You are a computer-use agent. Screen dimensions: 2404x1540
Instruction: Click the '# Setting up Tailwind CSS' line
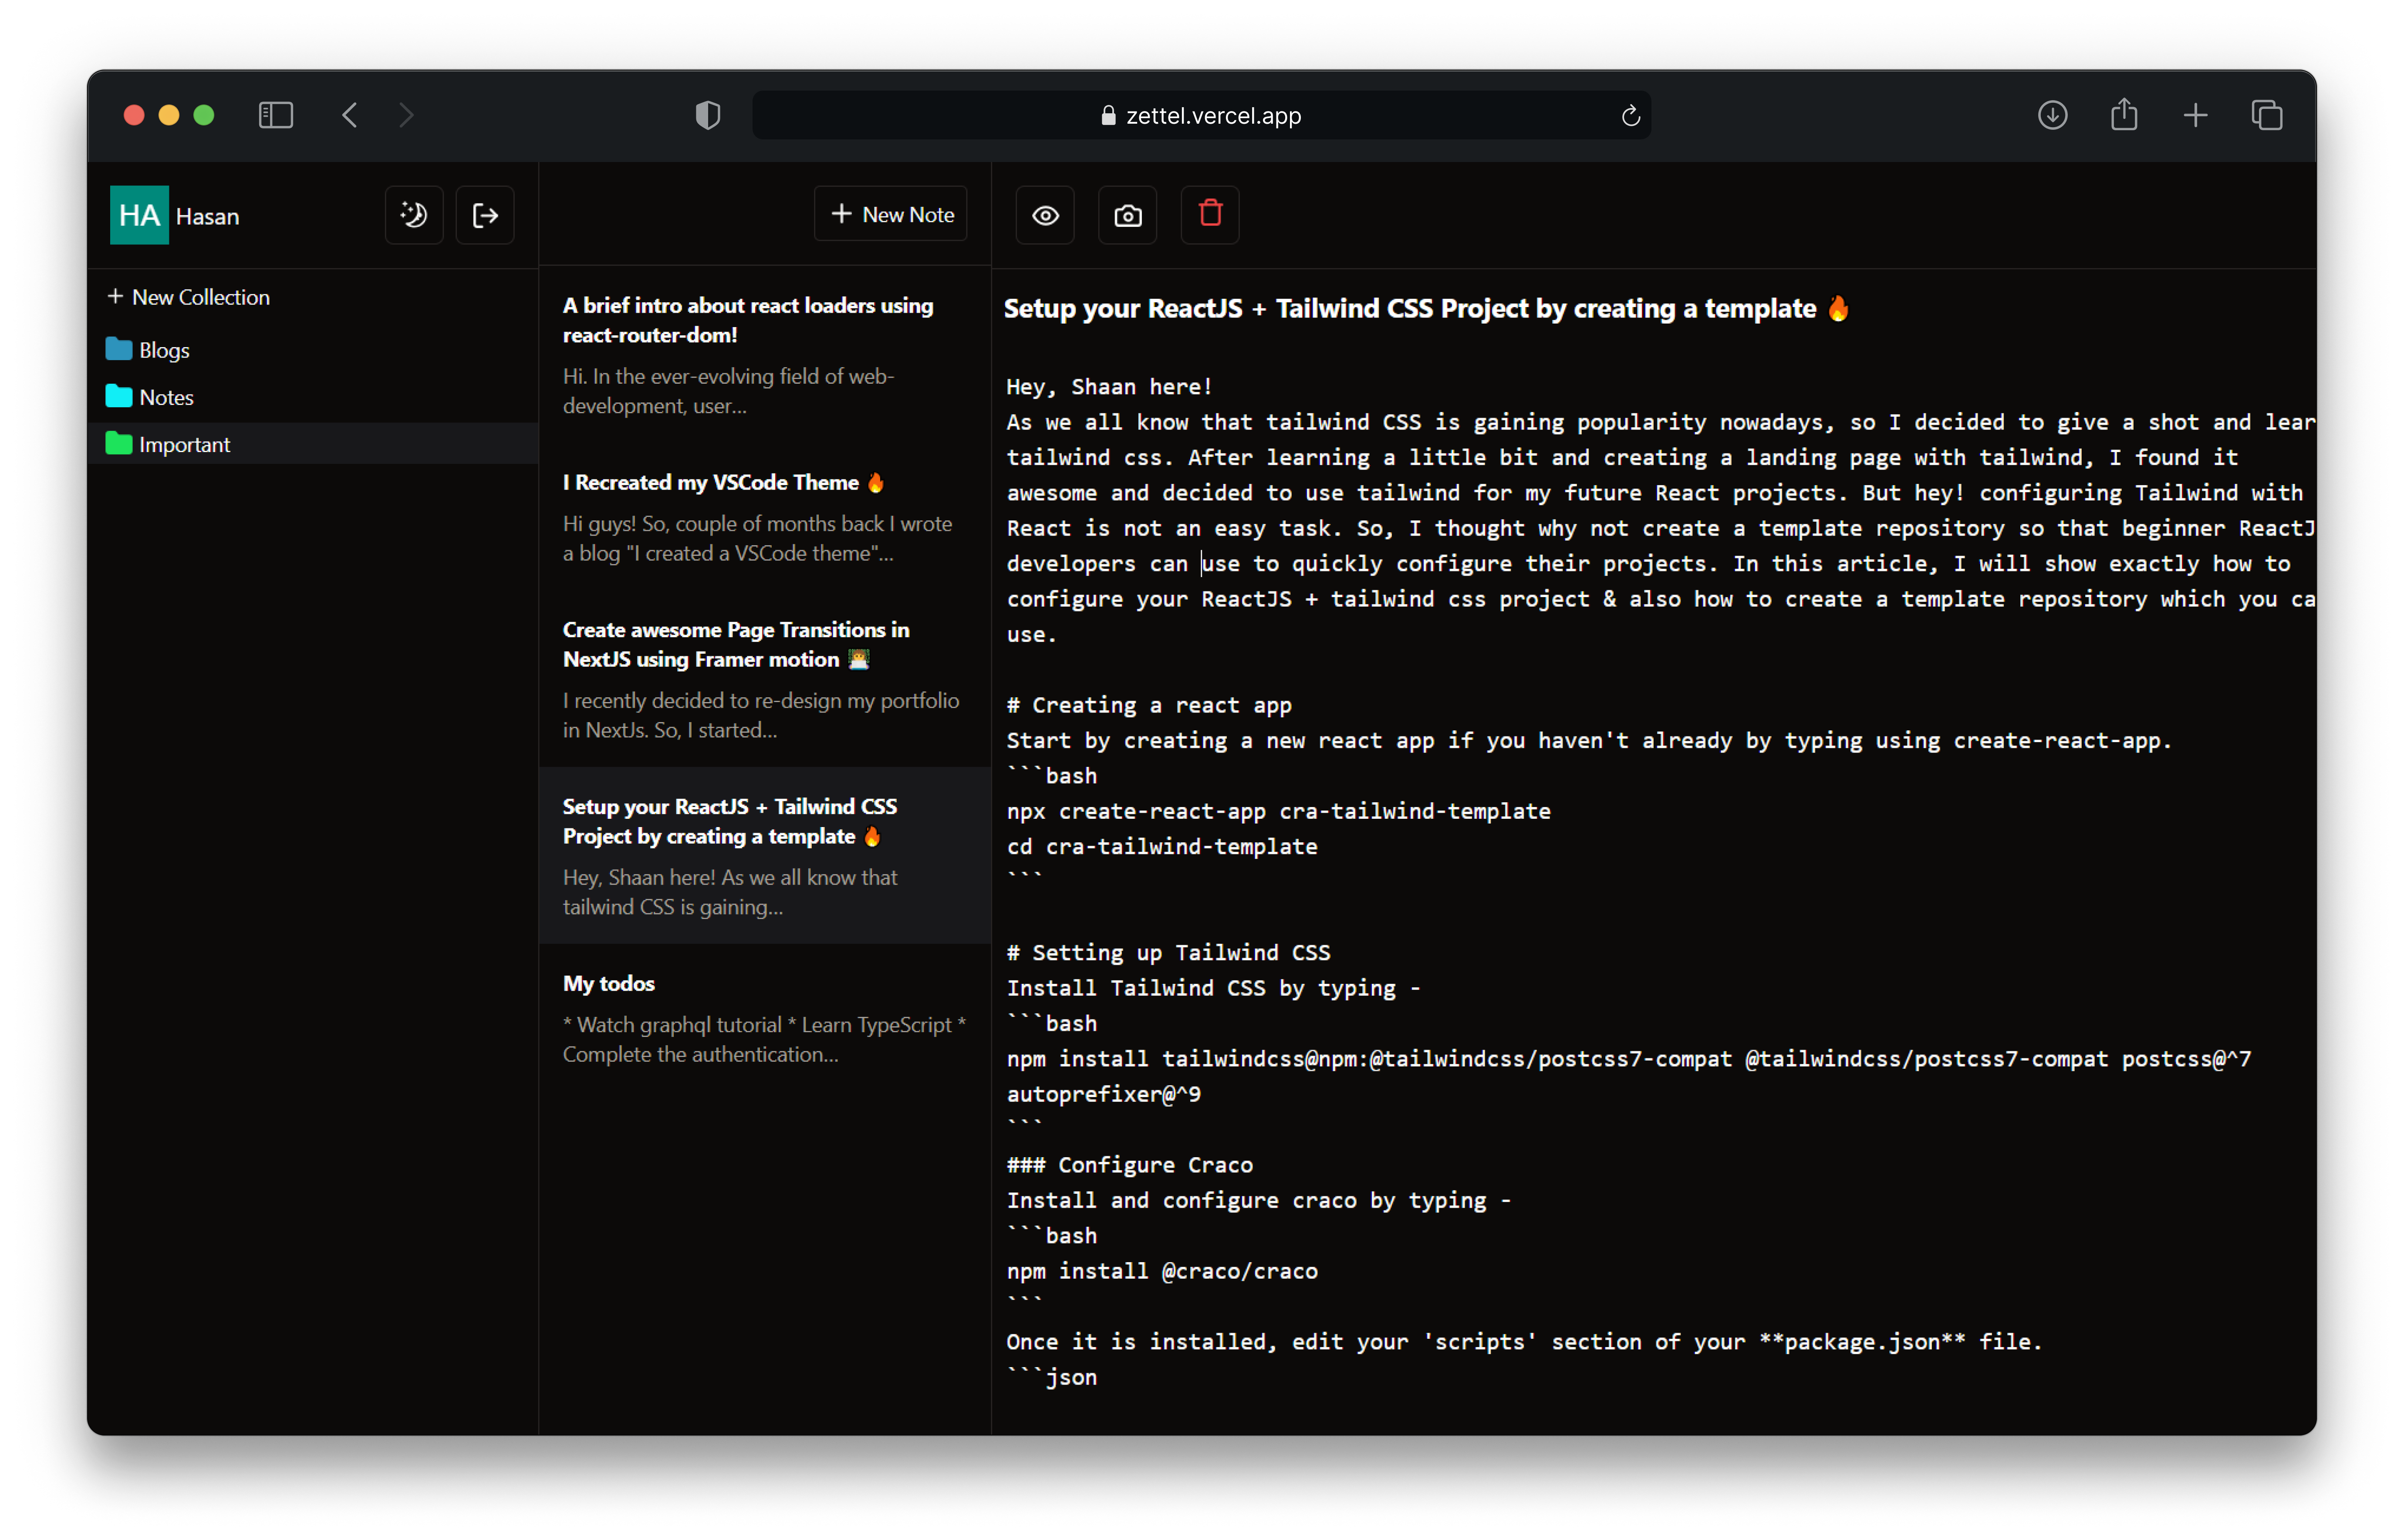(1168, 952)
